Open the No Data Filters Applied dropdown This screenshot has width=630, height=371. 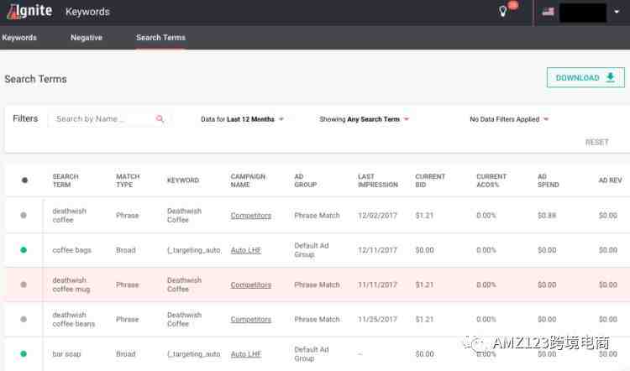pos(509,119)
